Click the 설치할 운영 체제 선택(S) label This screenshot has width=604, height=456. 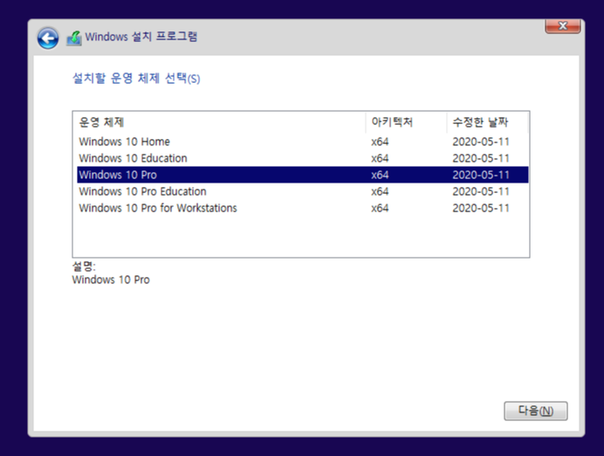pyautogui.click(x=136, y=79)
